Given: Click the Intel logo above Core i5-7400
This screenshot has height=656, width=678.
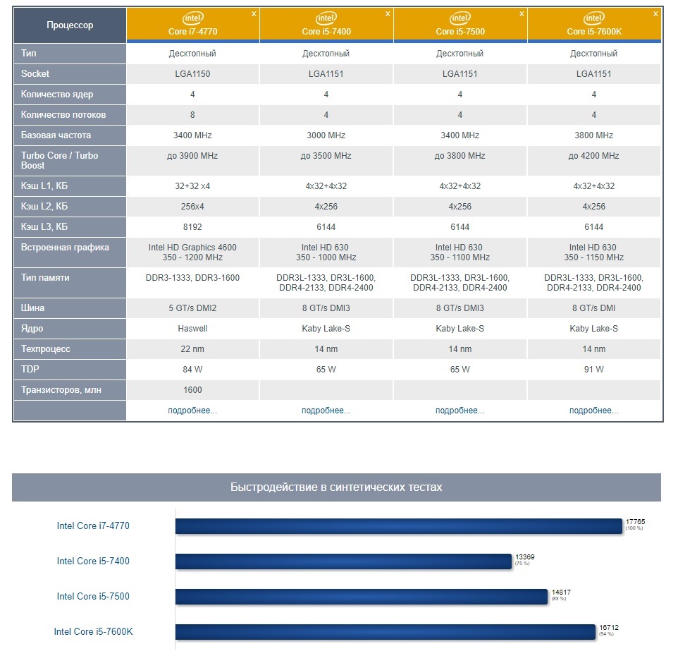Looking at the screenshot, I should coord(326,18).
